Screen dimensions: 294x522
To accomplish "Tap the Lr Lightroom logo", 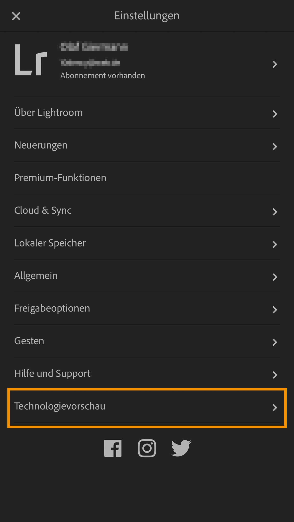I will [x=31, y=60].
